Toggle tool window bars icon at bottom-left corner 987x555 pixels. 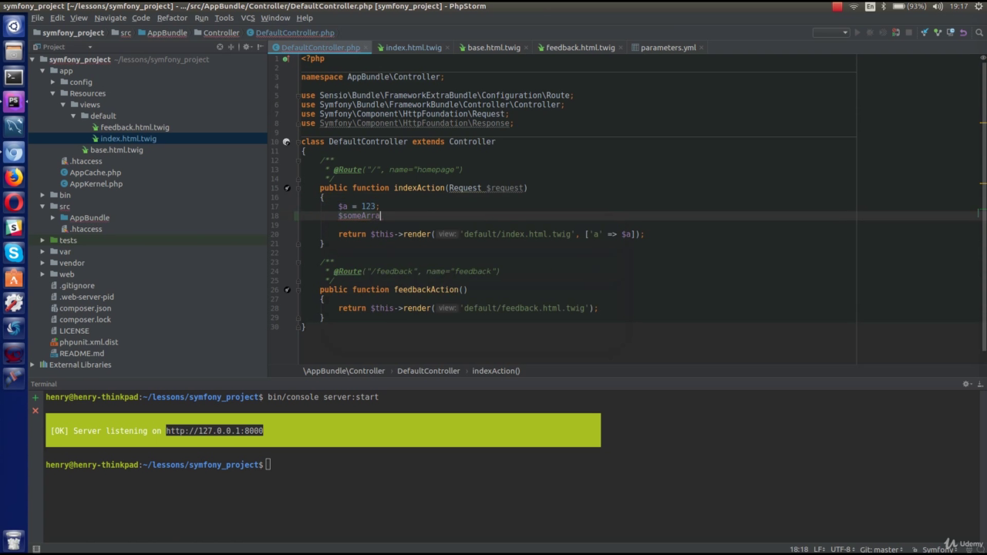[35, 549]
